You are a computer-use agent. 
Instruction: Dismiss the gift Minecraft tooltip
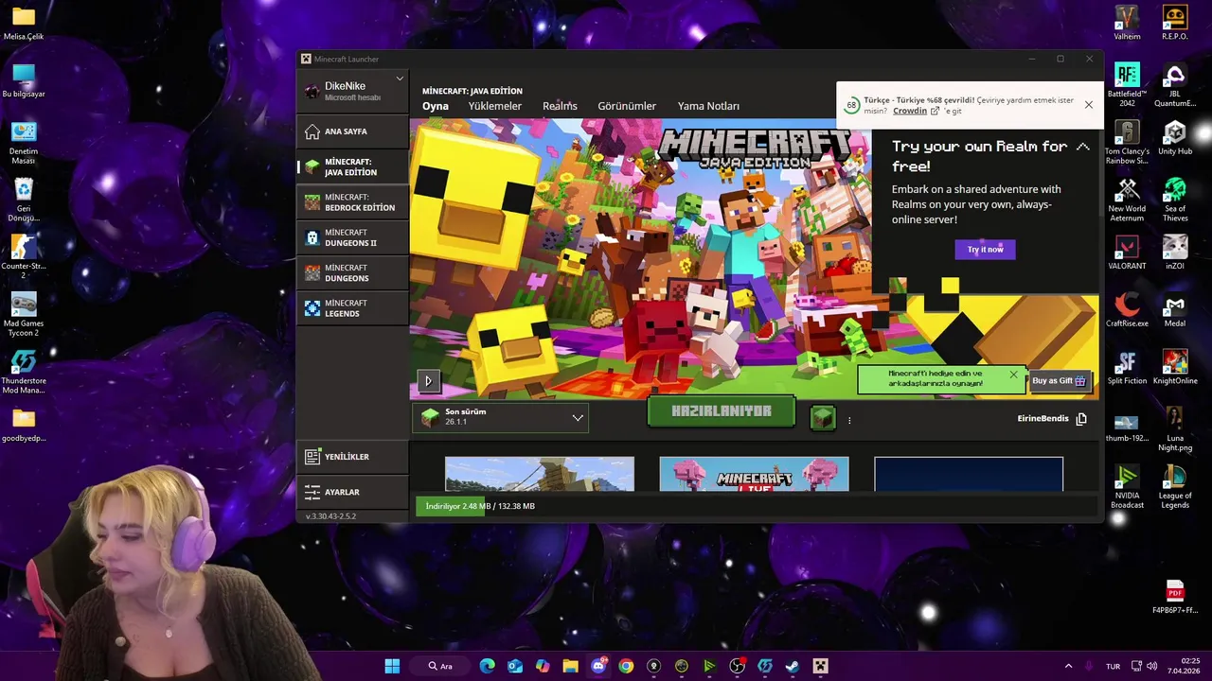click(x=1013, y=375)
